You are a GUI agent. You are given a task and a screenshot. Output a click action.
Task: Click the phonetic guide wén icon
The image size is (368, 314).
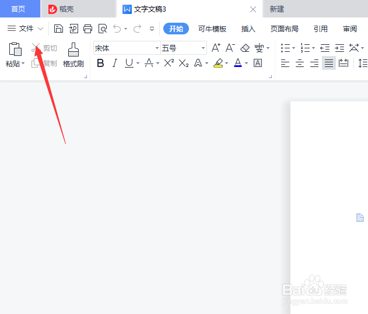[260, 48]
